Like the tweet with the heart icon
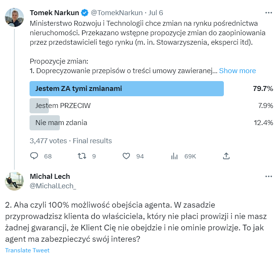278x255 pixels. click(127, 156)
